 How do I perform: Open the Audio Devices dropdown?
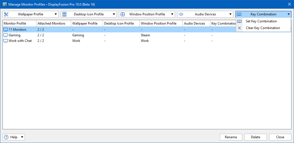click(x=205, y=14)
